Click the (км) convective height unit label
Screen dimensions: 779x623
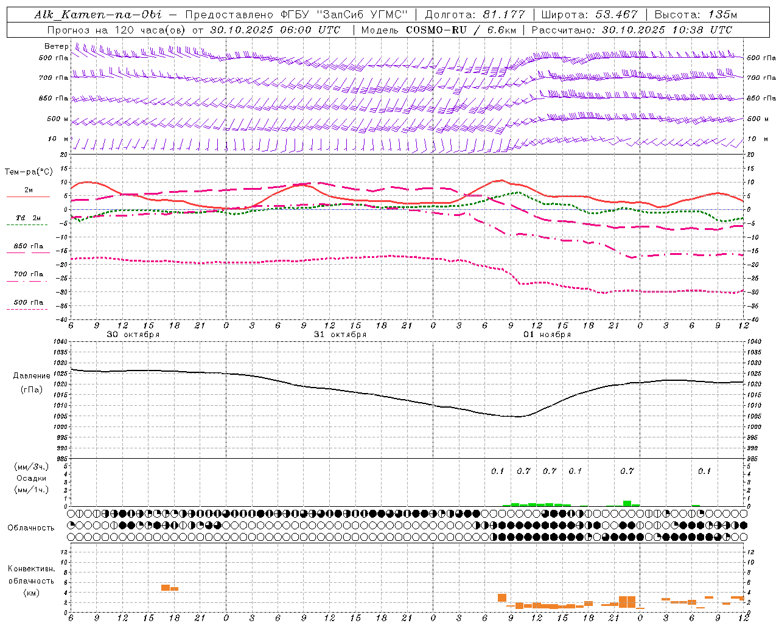[x=31, y=593]
